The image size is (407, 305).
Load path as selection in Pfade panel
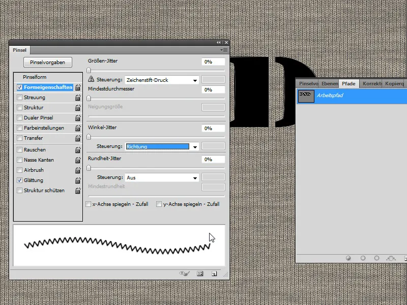(376, 258)
